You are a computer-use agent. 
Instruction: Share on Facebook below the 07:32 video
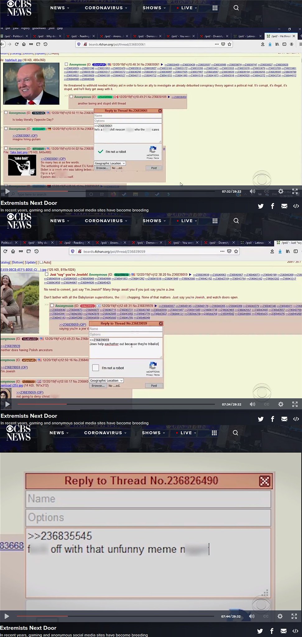272,206
